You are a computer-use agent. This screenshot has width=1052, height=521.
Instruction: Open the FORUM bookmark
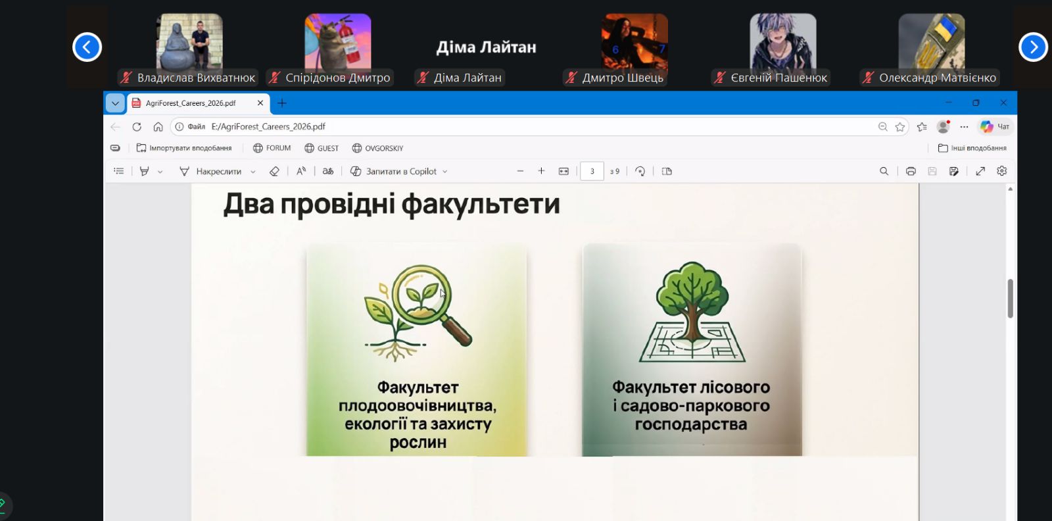[x=272, y=148]
